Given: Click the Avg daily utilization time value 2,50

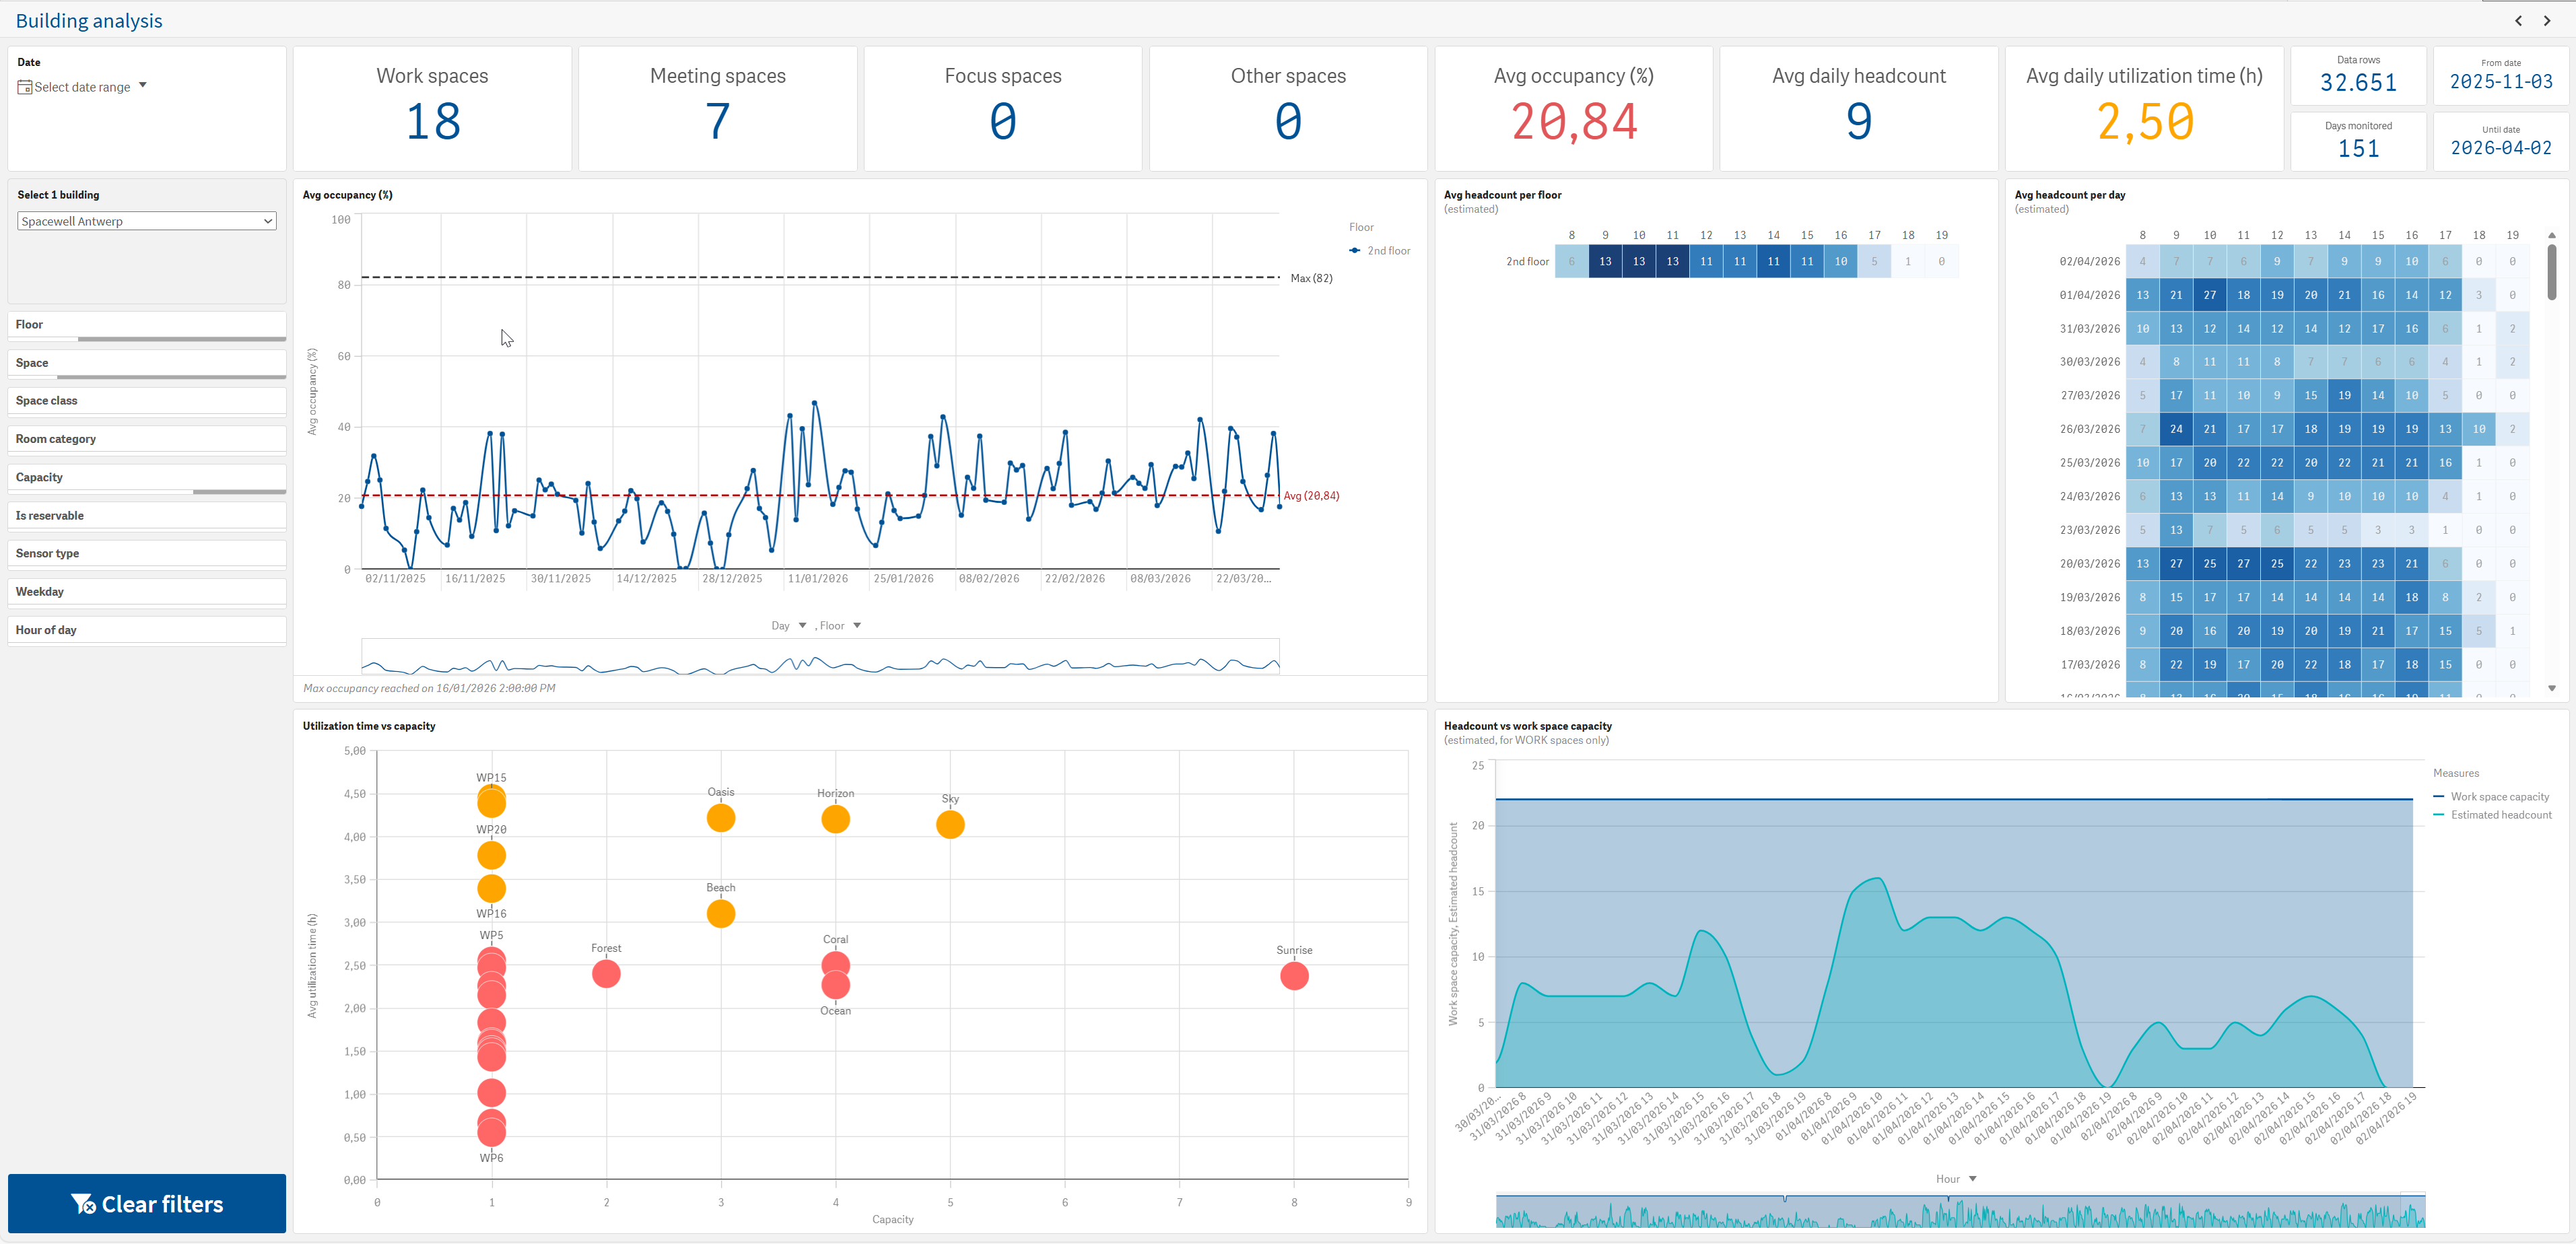Looking at the screenshot, I should click(x=2145, y=123).
